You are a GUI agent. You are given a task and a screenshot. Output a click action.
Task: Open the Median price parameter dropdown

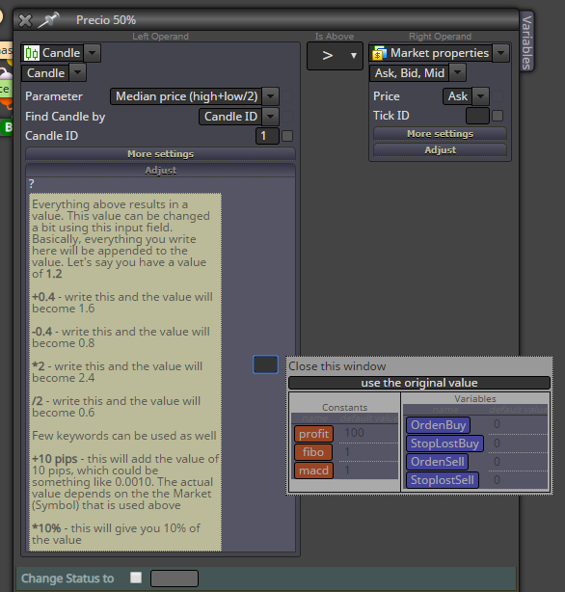(x=270, y=96)
